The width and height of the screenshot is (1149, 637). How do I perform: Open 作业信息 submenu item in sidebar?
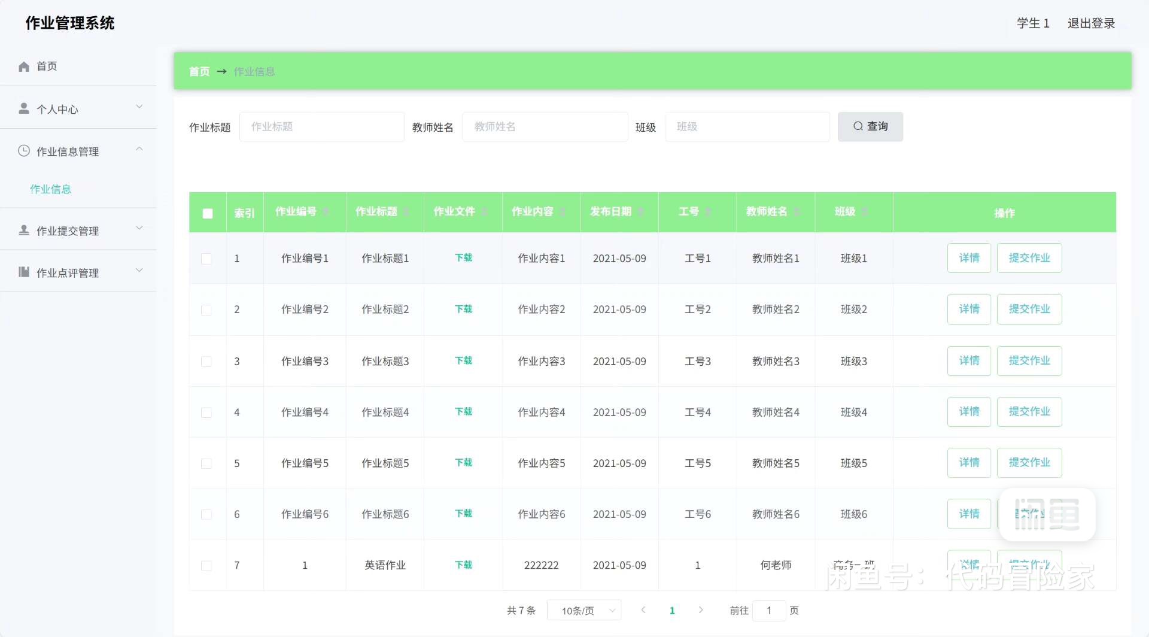51,189
